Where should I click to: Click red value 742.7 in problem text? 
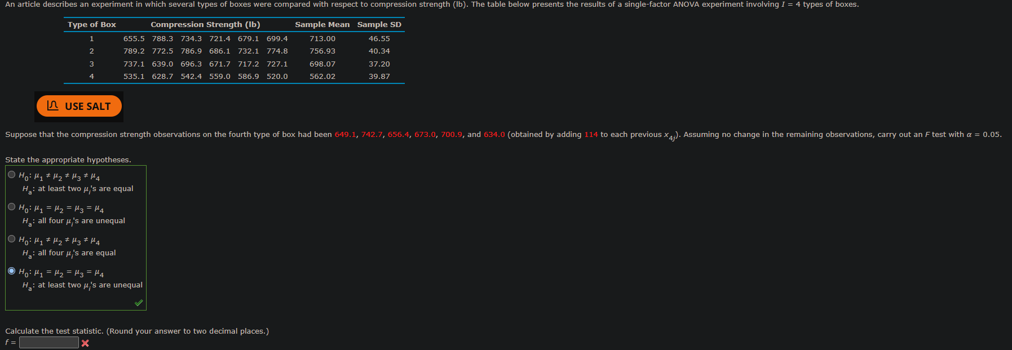(x=372, y=135)
